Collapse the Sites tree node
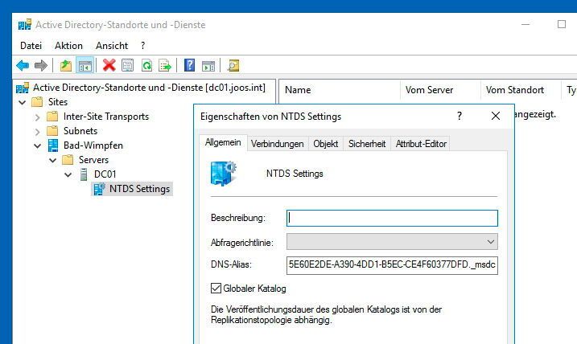 tap(23, 102)
